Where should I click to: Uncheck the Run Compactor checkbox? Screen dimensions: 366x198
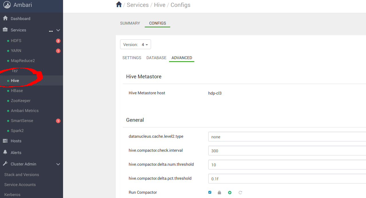pos(210,192)
